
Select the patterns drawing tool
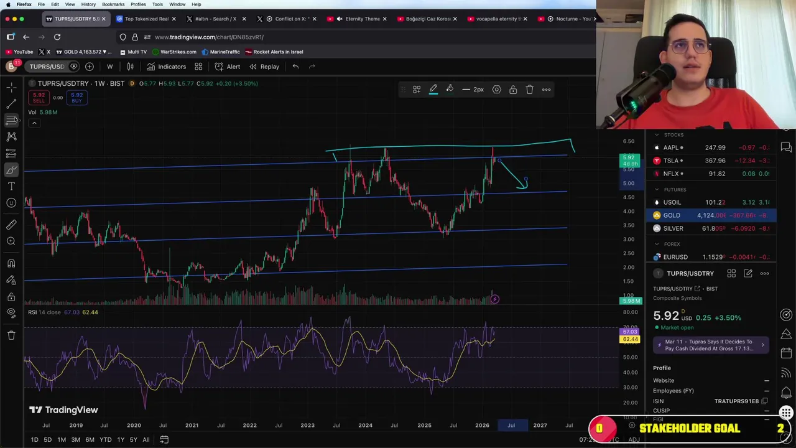pos(11,137)
